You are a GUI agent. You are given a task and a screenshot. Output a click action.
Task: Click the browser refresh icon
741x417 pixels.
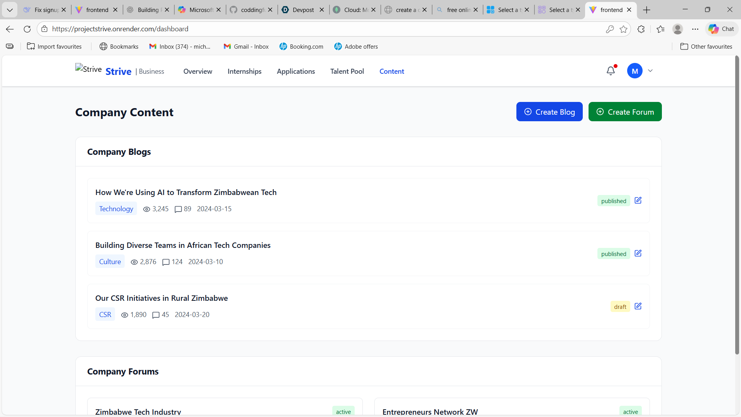coord(27,29)
